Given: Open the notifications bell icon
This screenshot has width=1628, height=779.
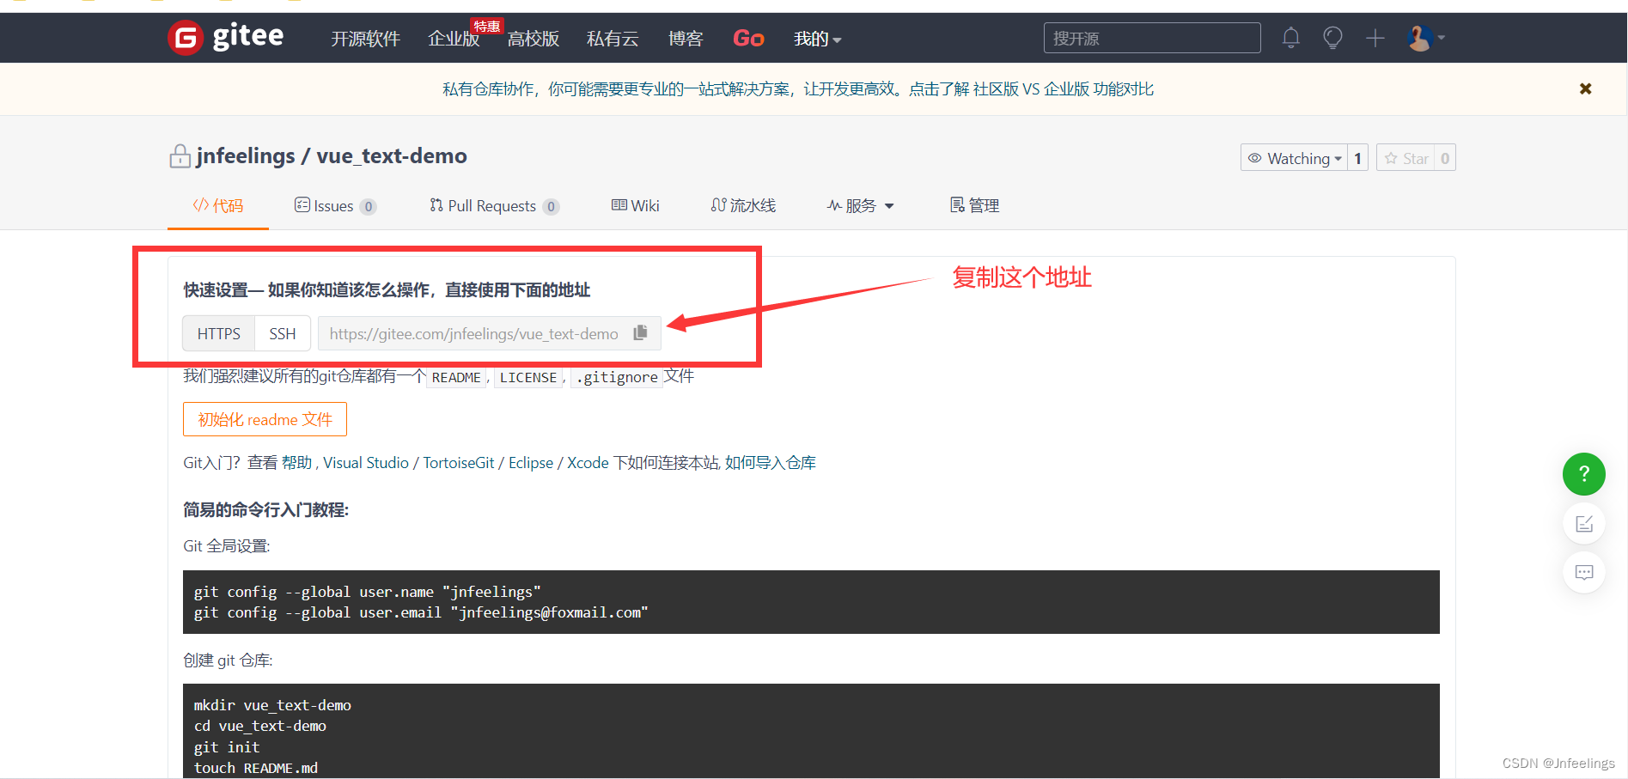Looking at the screenshot, I should [1290, 38].
